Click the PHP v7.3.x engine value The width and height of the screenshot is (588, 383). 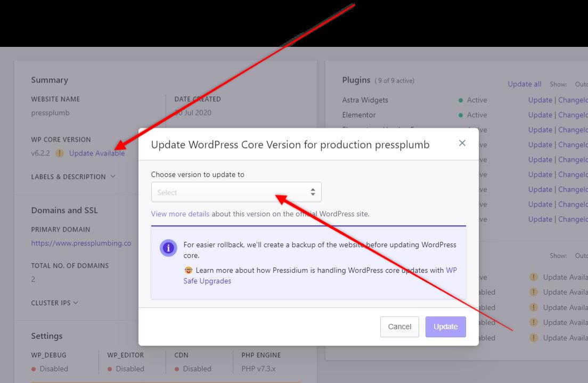pos(258,369)
